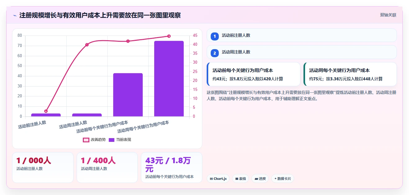Image resolution: width=409 pixels, height=195 pixels.
Task: Click the 双轴关联 label in header
Action: [388, 15]
